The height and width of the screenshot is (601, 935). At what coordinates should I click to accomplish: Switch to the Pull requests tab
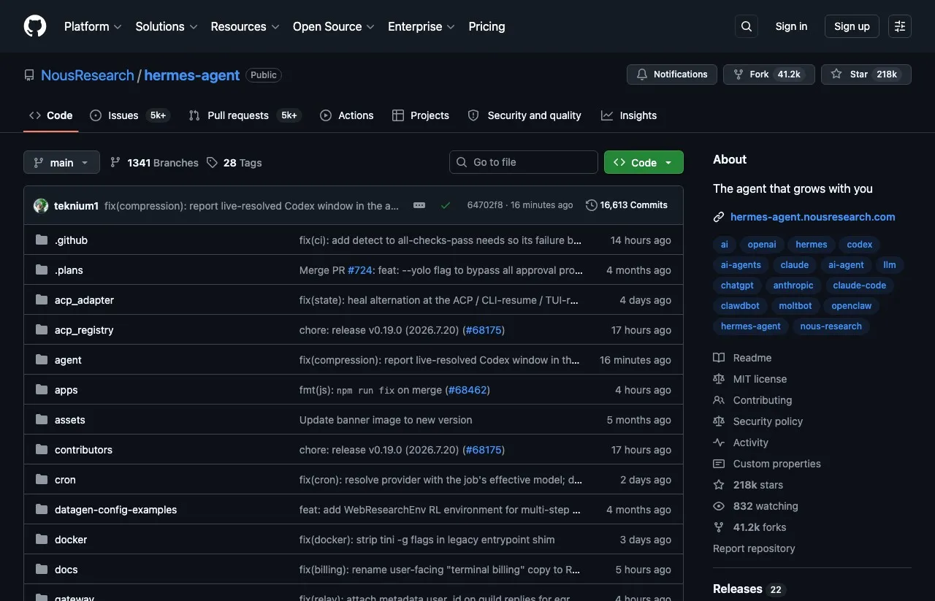click(x=244, y=115)
